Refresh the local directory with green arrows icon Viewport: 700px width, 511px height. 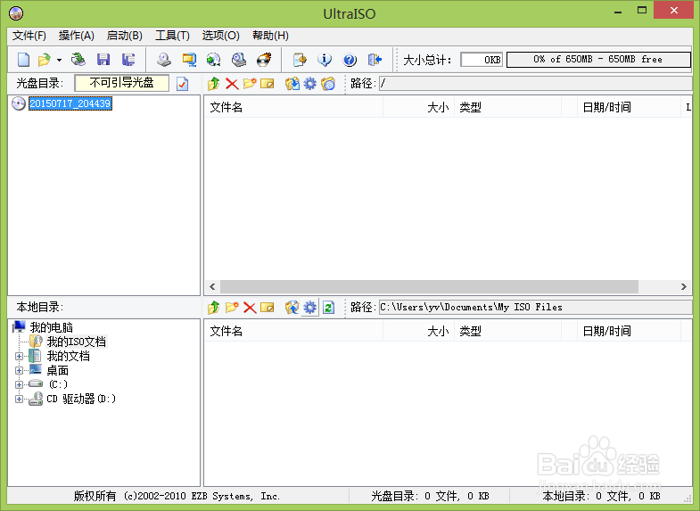pyautogui.click(x=328, y=308)
